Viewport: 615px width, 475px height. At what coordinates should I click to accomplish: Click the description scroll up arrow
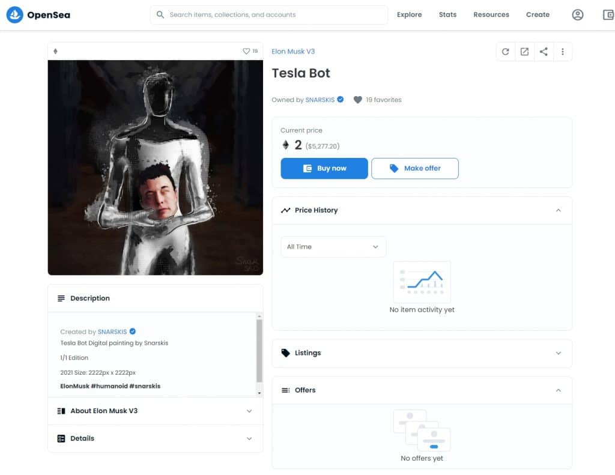point(259,316)
